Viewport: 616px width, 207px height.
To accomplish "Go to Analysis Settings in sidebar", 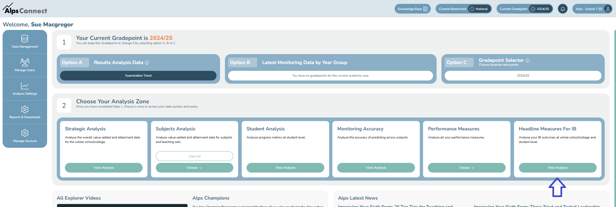I will [25, 89].
